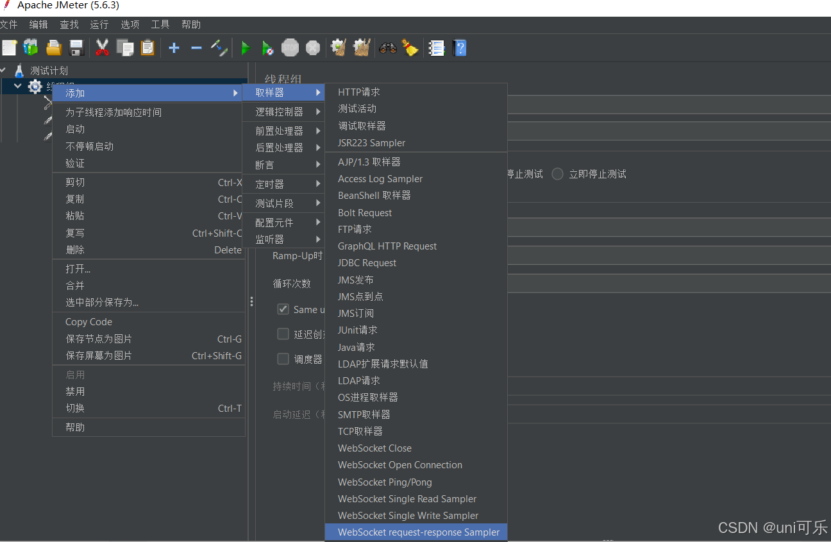Reset search with yellow broom icon
Viewport: 831px width, 542px height.
coord(410,47)
